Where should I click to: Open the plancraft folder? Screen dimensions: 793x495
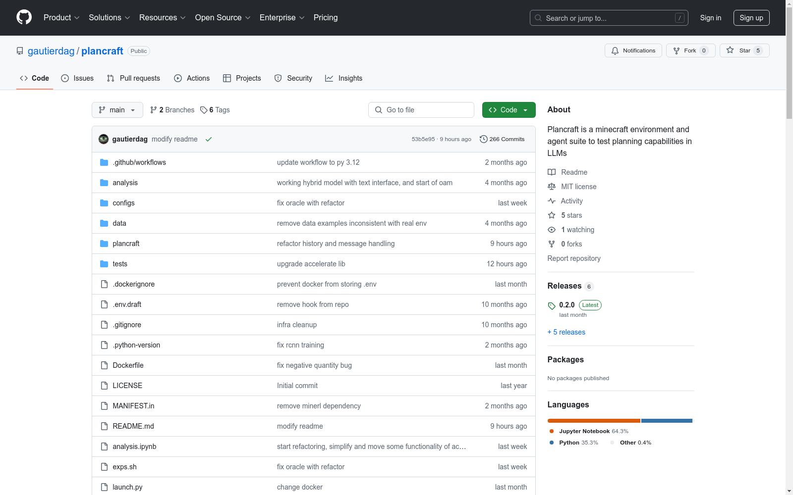126,244
